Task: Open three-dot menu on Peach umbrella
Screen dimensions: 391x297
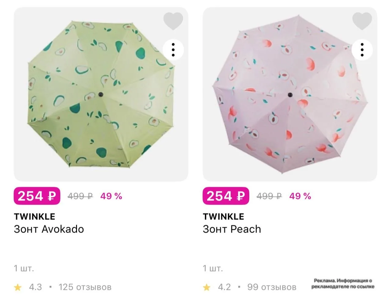Action: click(x=362, y=50)
